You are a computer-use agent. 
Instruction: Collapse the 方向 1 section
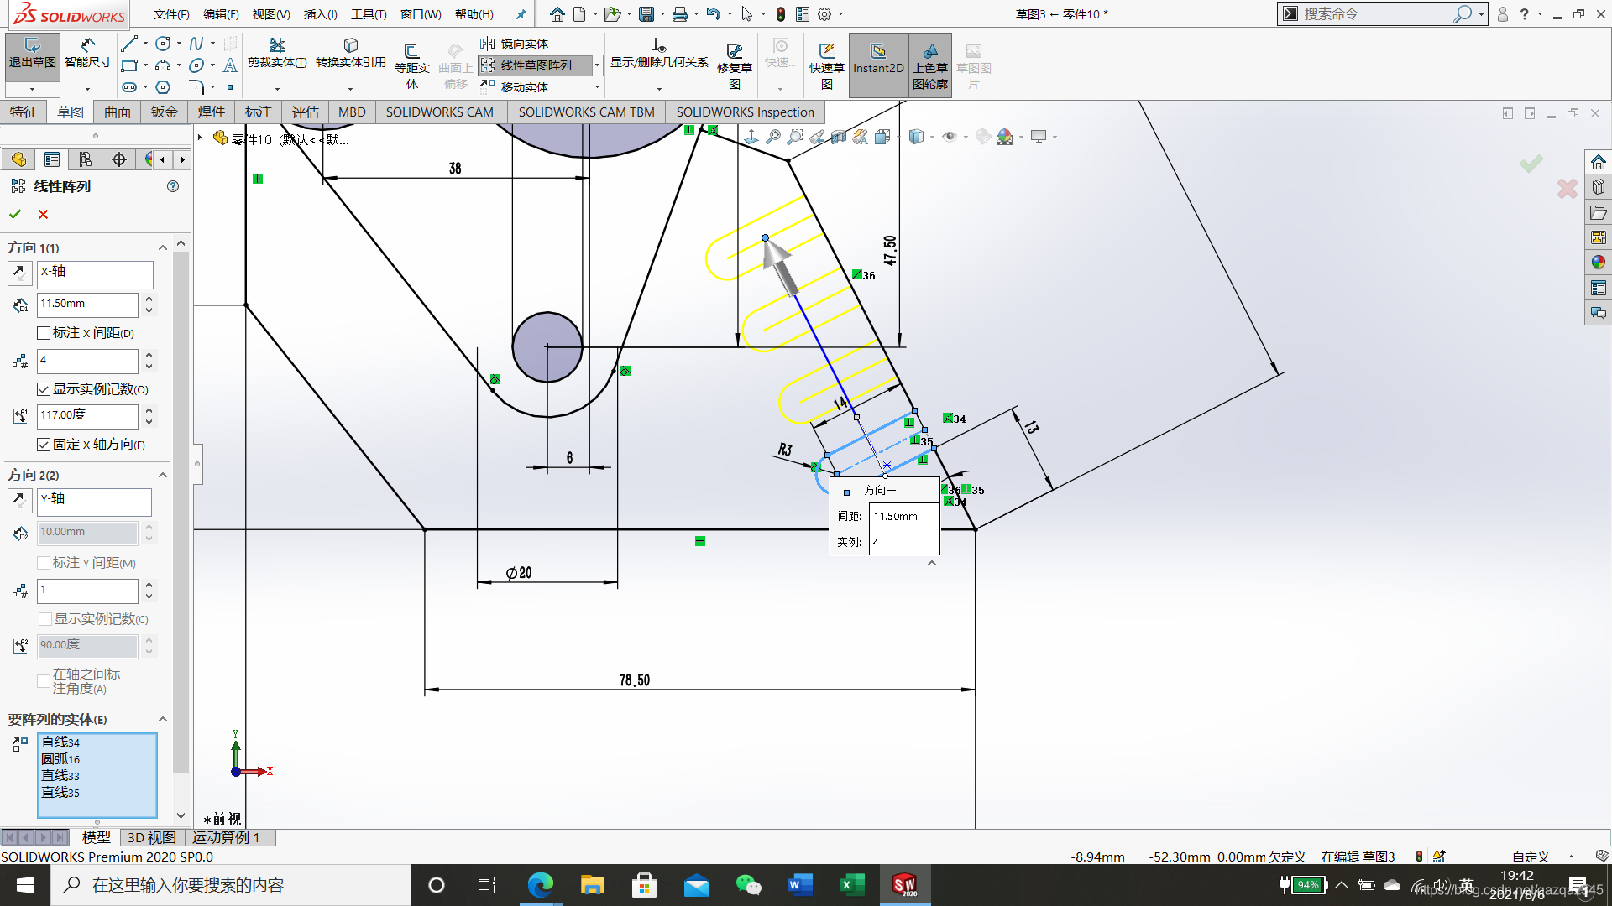163,247
